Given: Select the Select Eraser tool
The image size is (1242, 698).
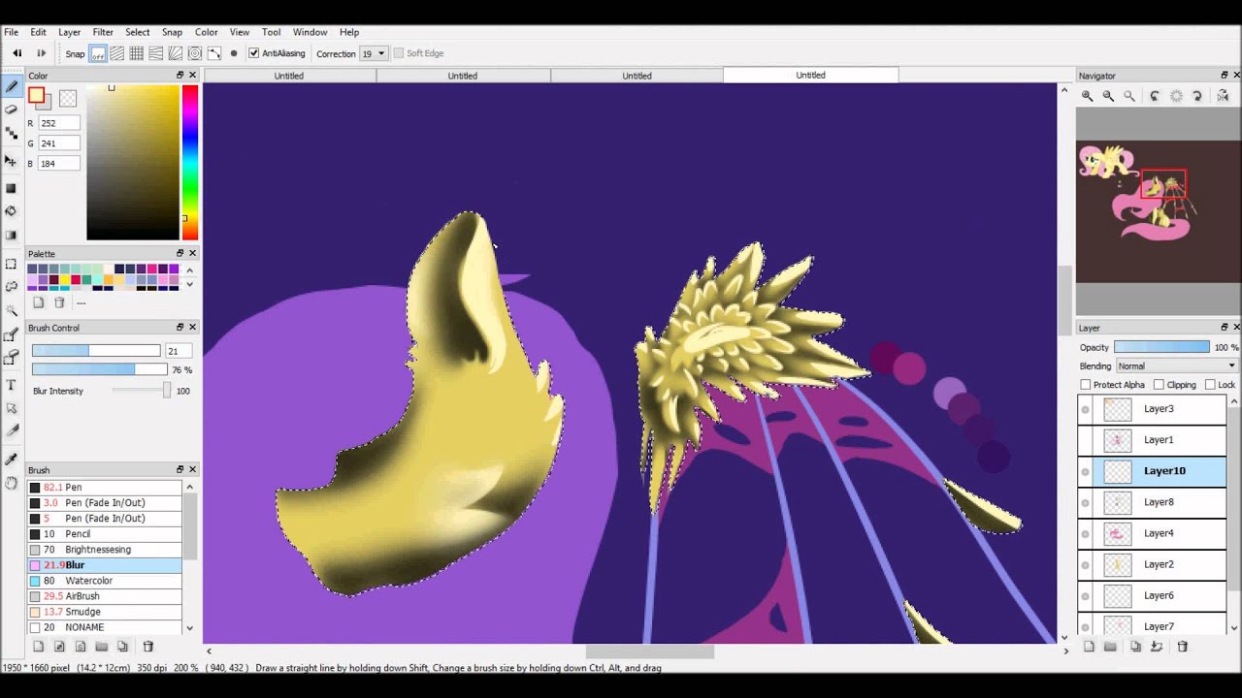Looking at the screenshot, I should (x=12, y=359).
